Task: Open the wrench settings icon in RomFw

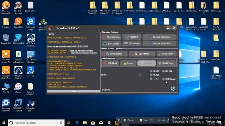Action: (x=173, y=89)
